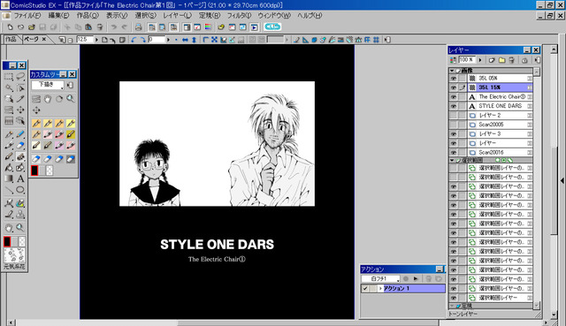The width and height of the screenshot is (566, 326).
Task: Hide the レイヤー 3 layer
Action: (454, 133)
